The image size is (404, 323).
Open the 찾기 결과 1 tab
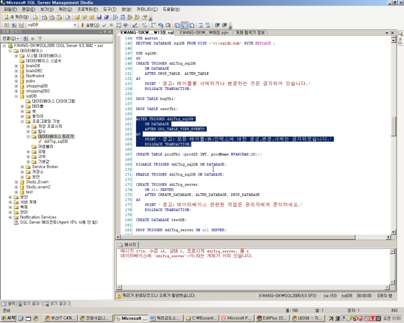[30, 304]
